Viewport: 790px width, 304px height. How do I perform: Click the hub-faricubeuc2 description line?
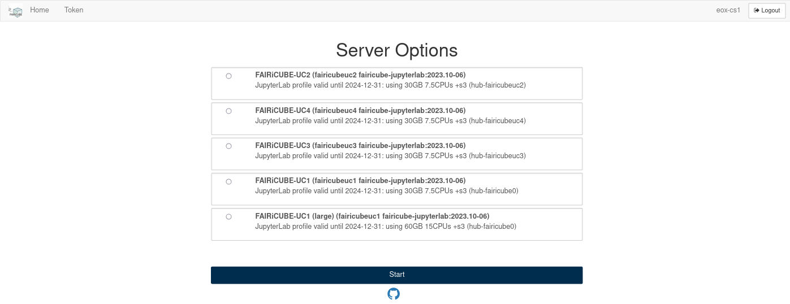[x=390, y=85]
